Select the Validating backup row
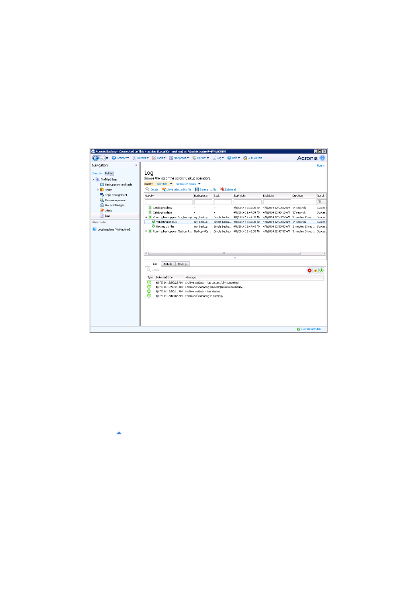 [235, 222]
